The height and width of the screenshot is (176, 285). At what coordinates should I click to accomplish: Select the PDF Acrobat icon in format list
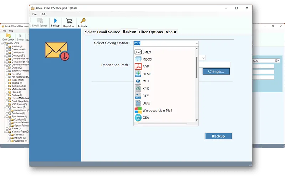pos(138,66)
